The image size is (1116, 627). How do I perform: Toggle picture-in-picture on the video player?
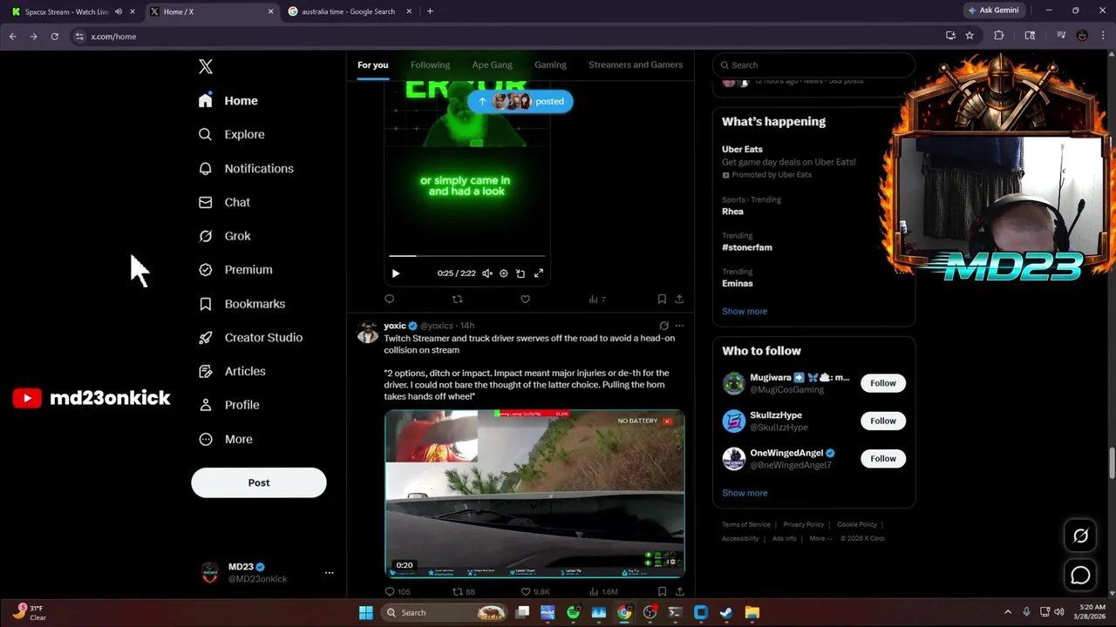(521, 273)
